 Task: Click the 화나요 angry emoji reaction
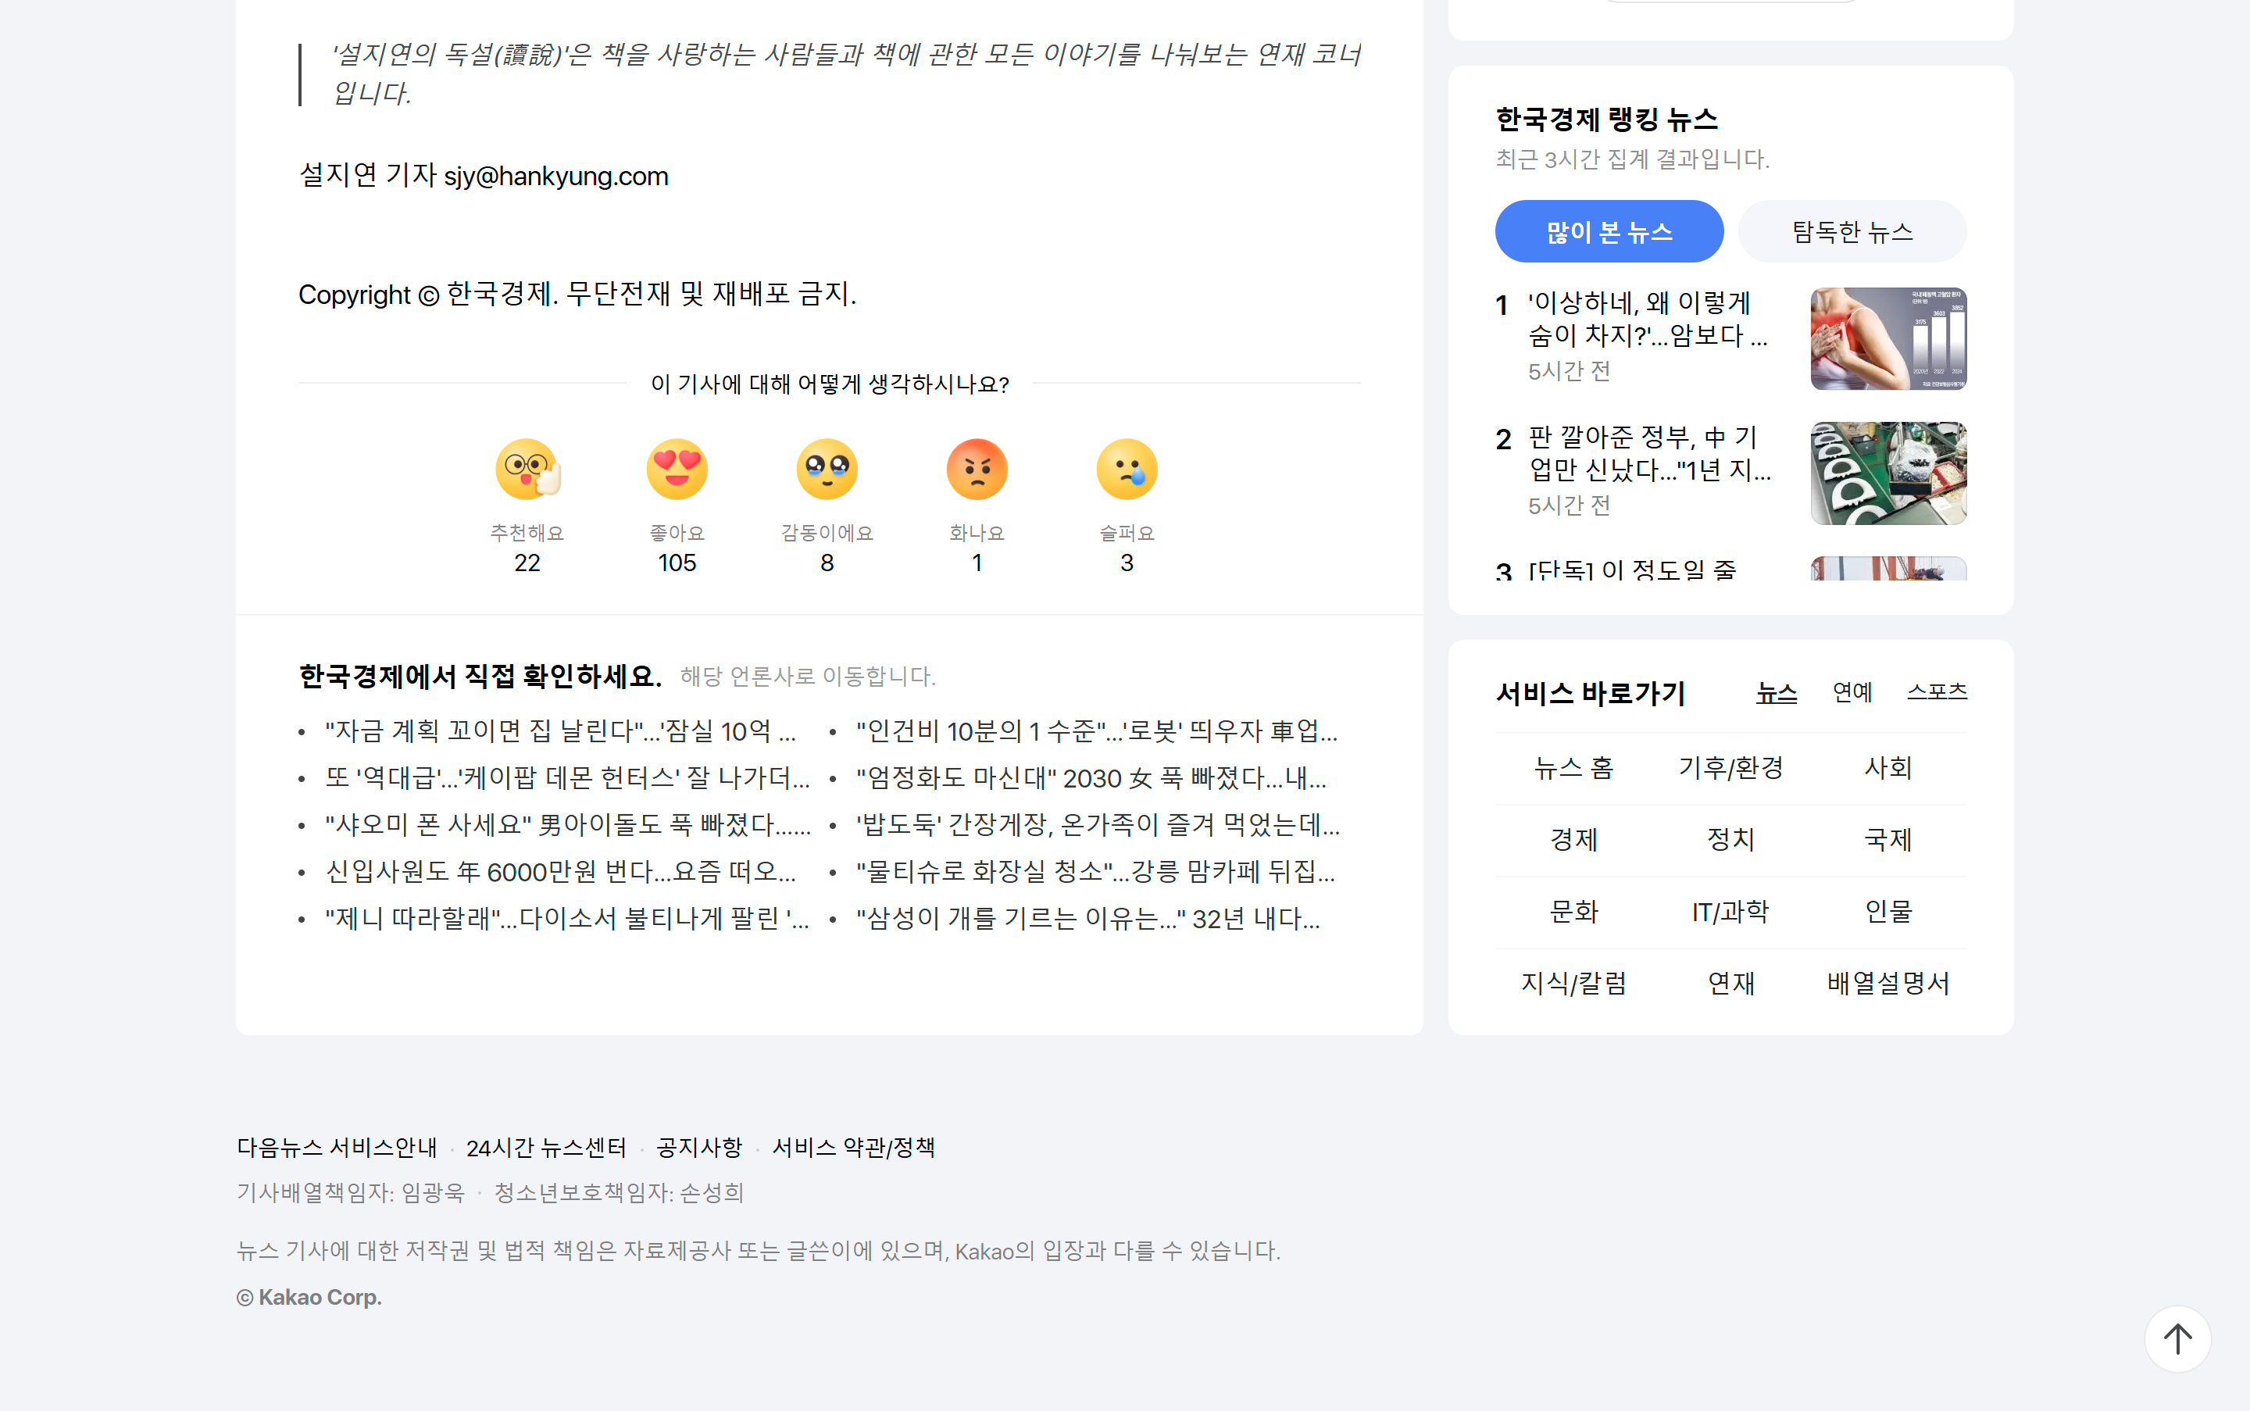[x=976, y=470]
